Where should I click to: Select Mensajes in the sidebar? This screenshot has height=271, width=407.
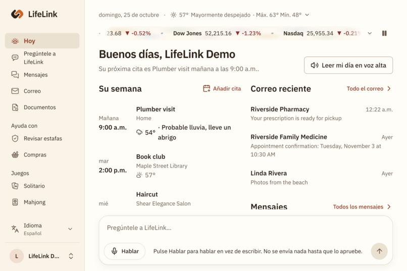pyautogui.click(x=42, y=75)
